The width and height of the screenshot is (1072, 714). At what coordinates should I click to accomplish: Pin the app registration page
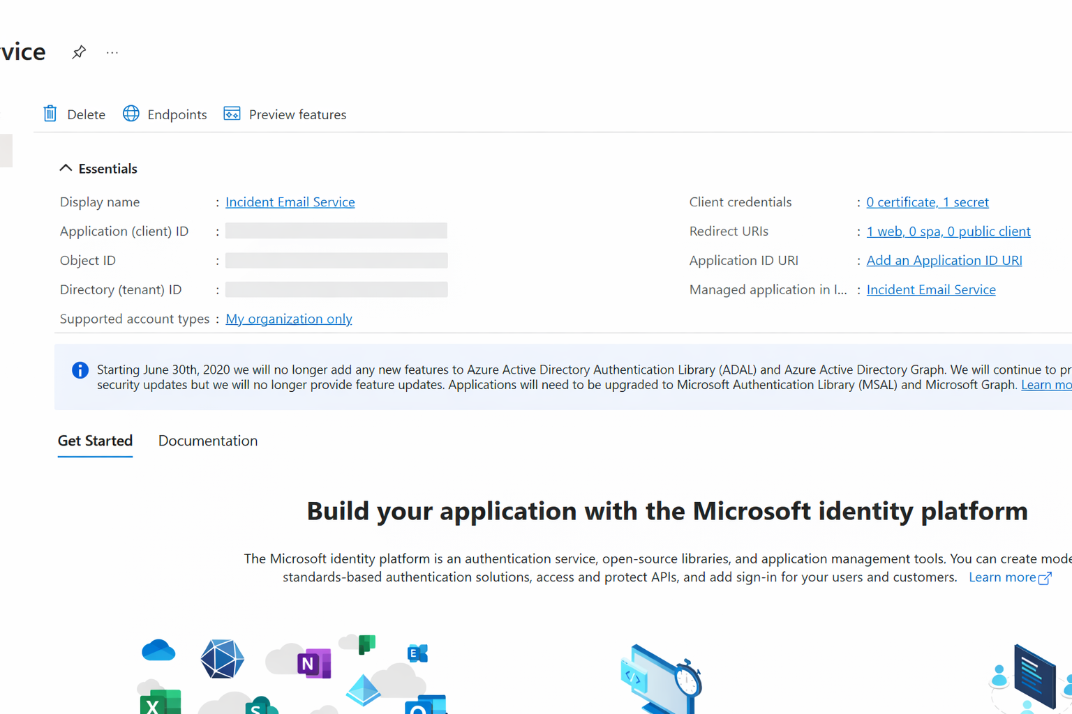[x=79, y=52]
